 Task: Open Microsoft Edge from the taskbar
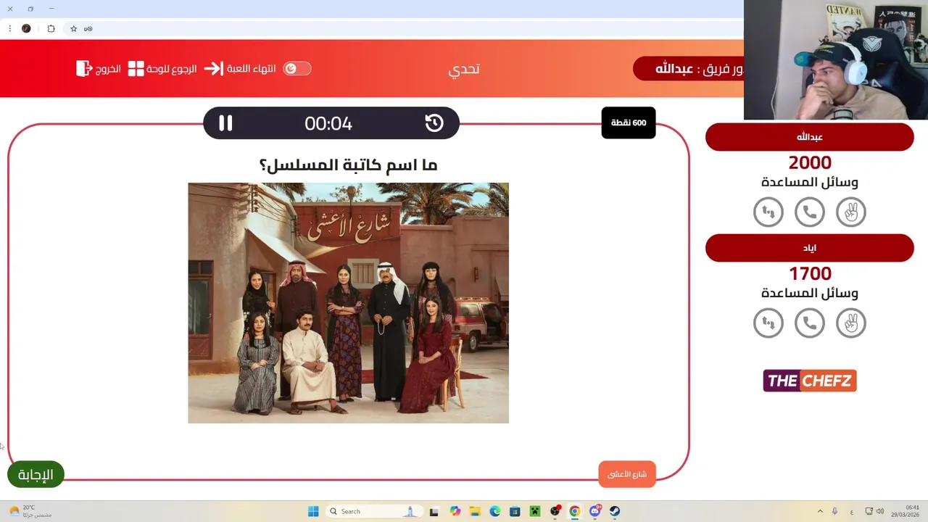point(494,511)
